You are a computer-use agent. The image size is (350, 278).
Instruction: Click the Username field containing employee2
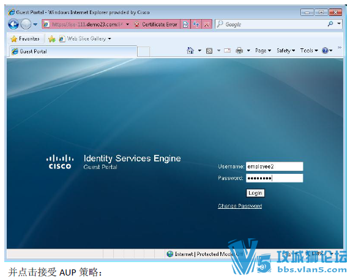(274, 167)
